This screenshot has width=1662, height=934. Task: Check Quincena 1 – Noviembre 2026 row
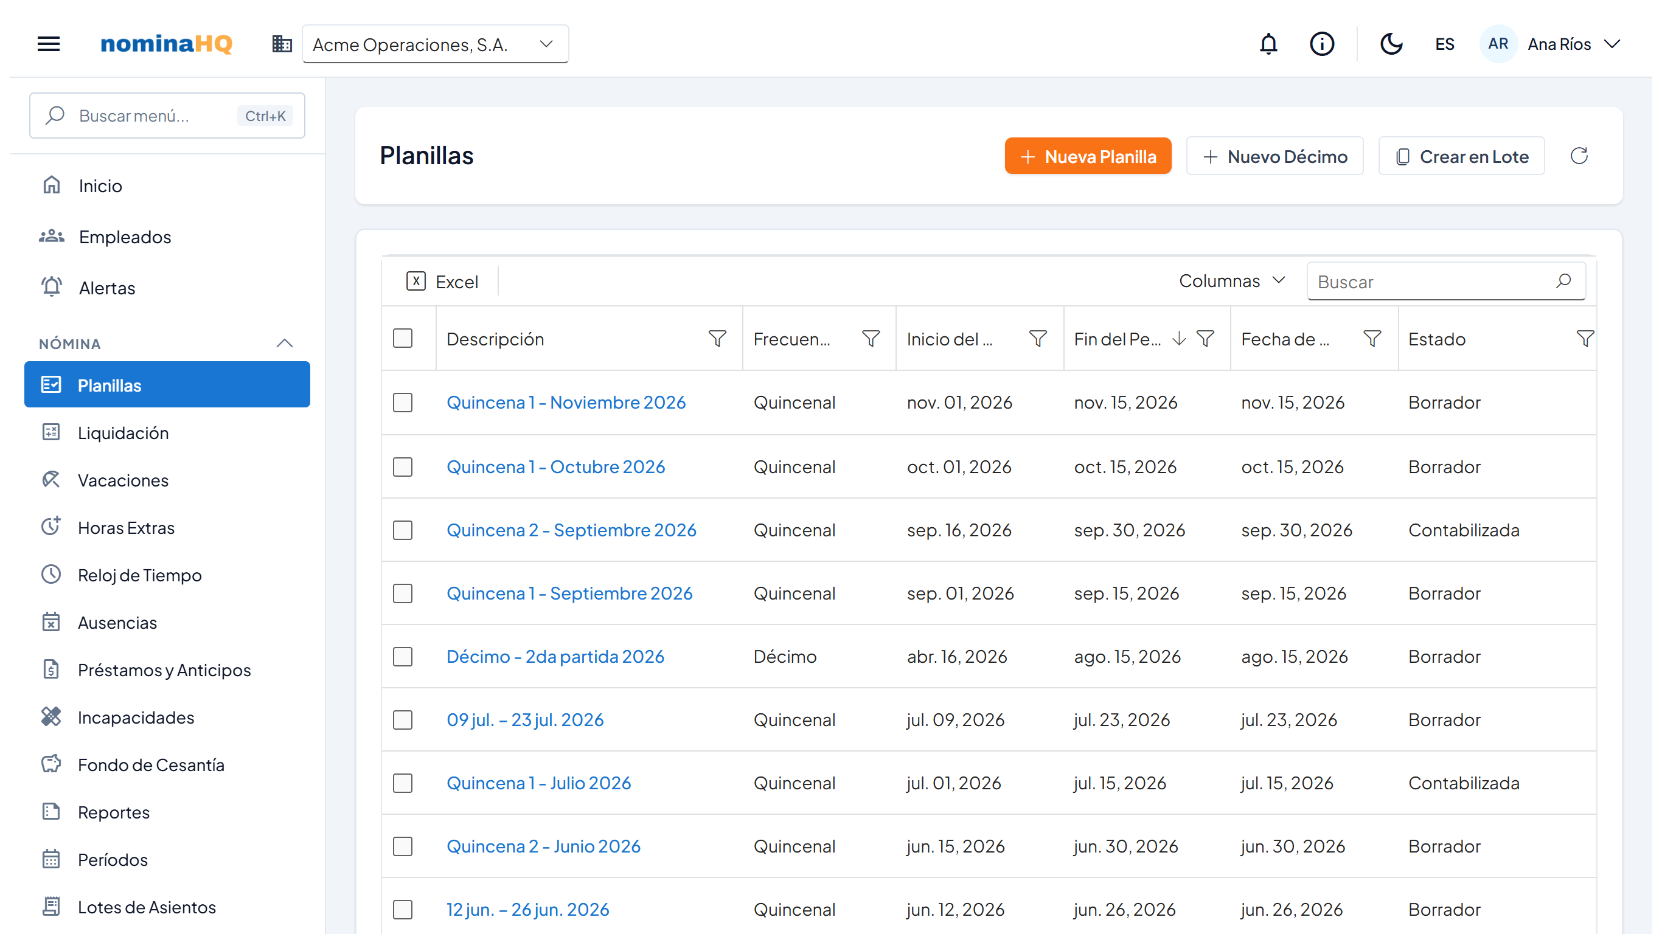click(x=403, y=403)
